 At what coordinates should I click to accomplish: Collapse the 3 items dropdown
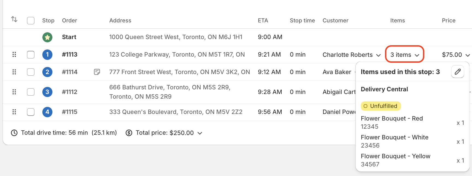(405, 55)
